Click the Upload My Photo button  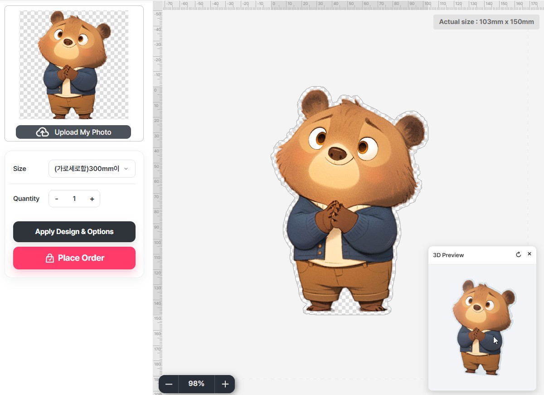tap(73, 132)
